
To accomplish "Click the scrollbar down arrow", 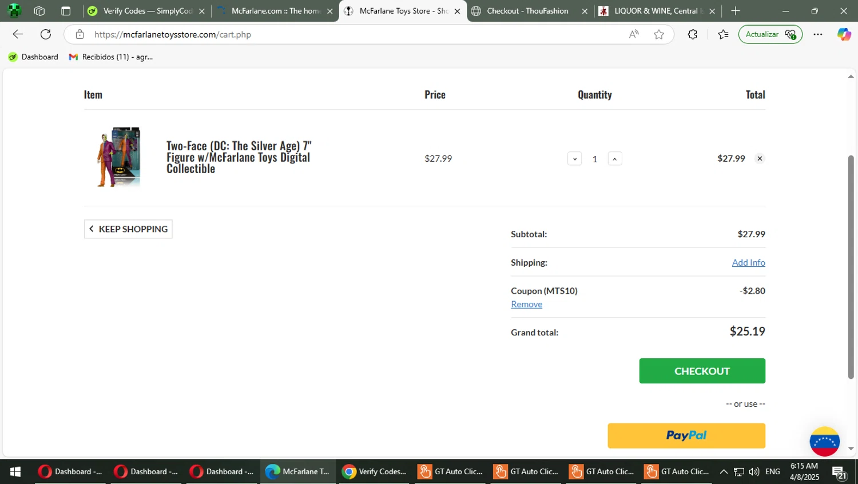I will click(x=851, y=449).
